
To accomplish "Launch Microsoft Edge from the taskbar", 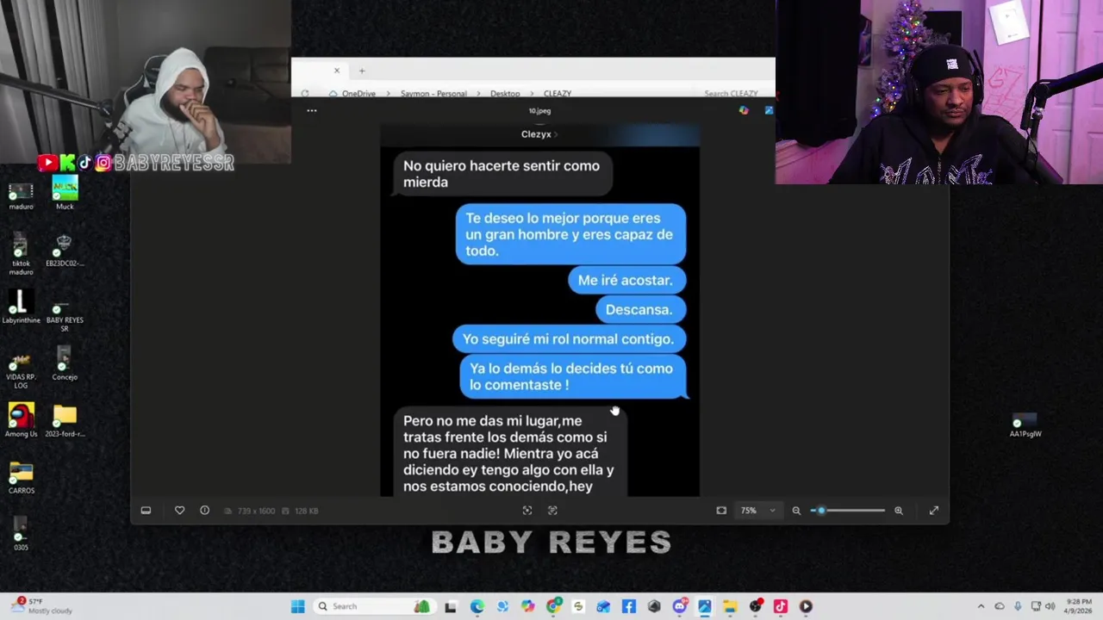I will [x=477, y=606].
